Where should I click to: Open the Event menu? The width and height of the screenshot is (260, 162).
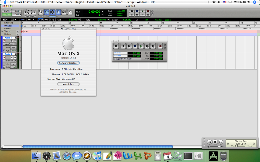click(x=90, y=2)
